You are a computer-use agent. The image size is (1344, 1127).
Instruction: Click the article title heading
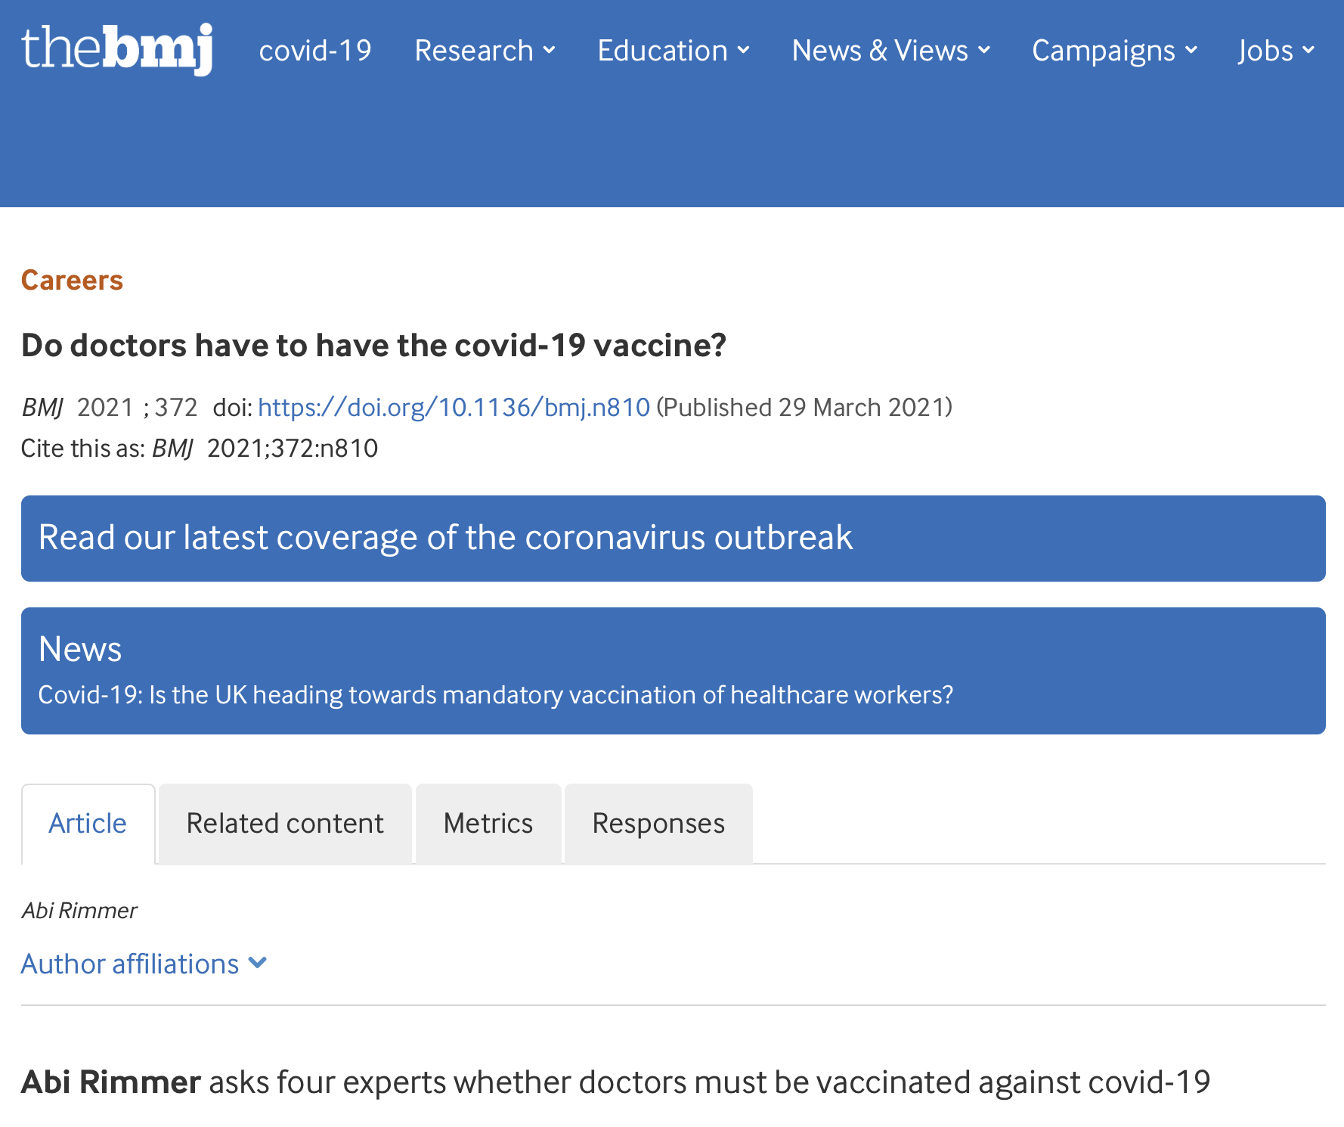coord(373,346)
